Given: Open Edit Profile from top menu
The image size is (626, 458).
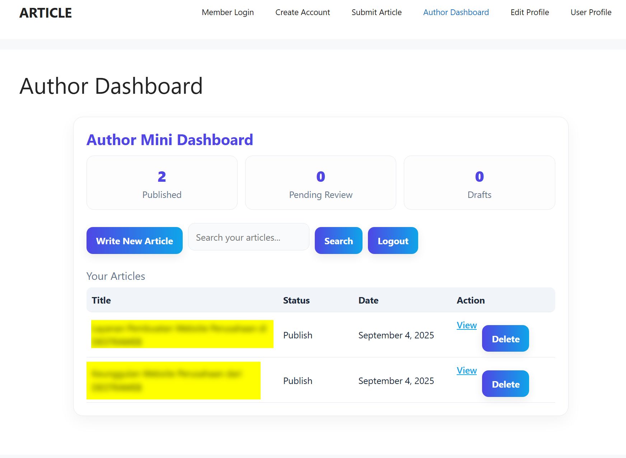Looking at the screenshot, I should [529, 12].
